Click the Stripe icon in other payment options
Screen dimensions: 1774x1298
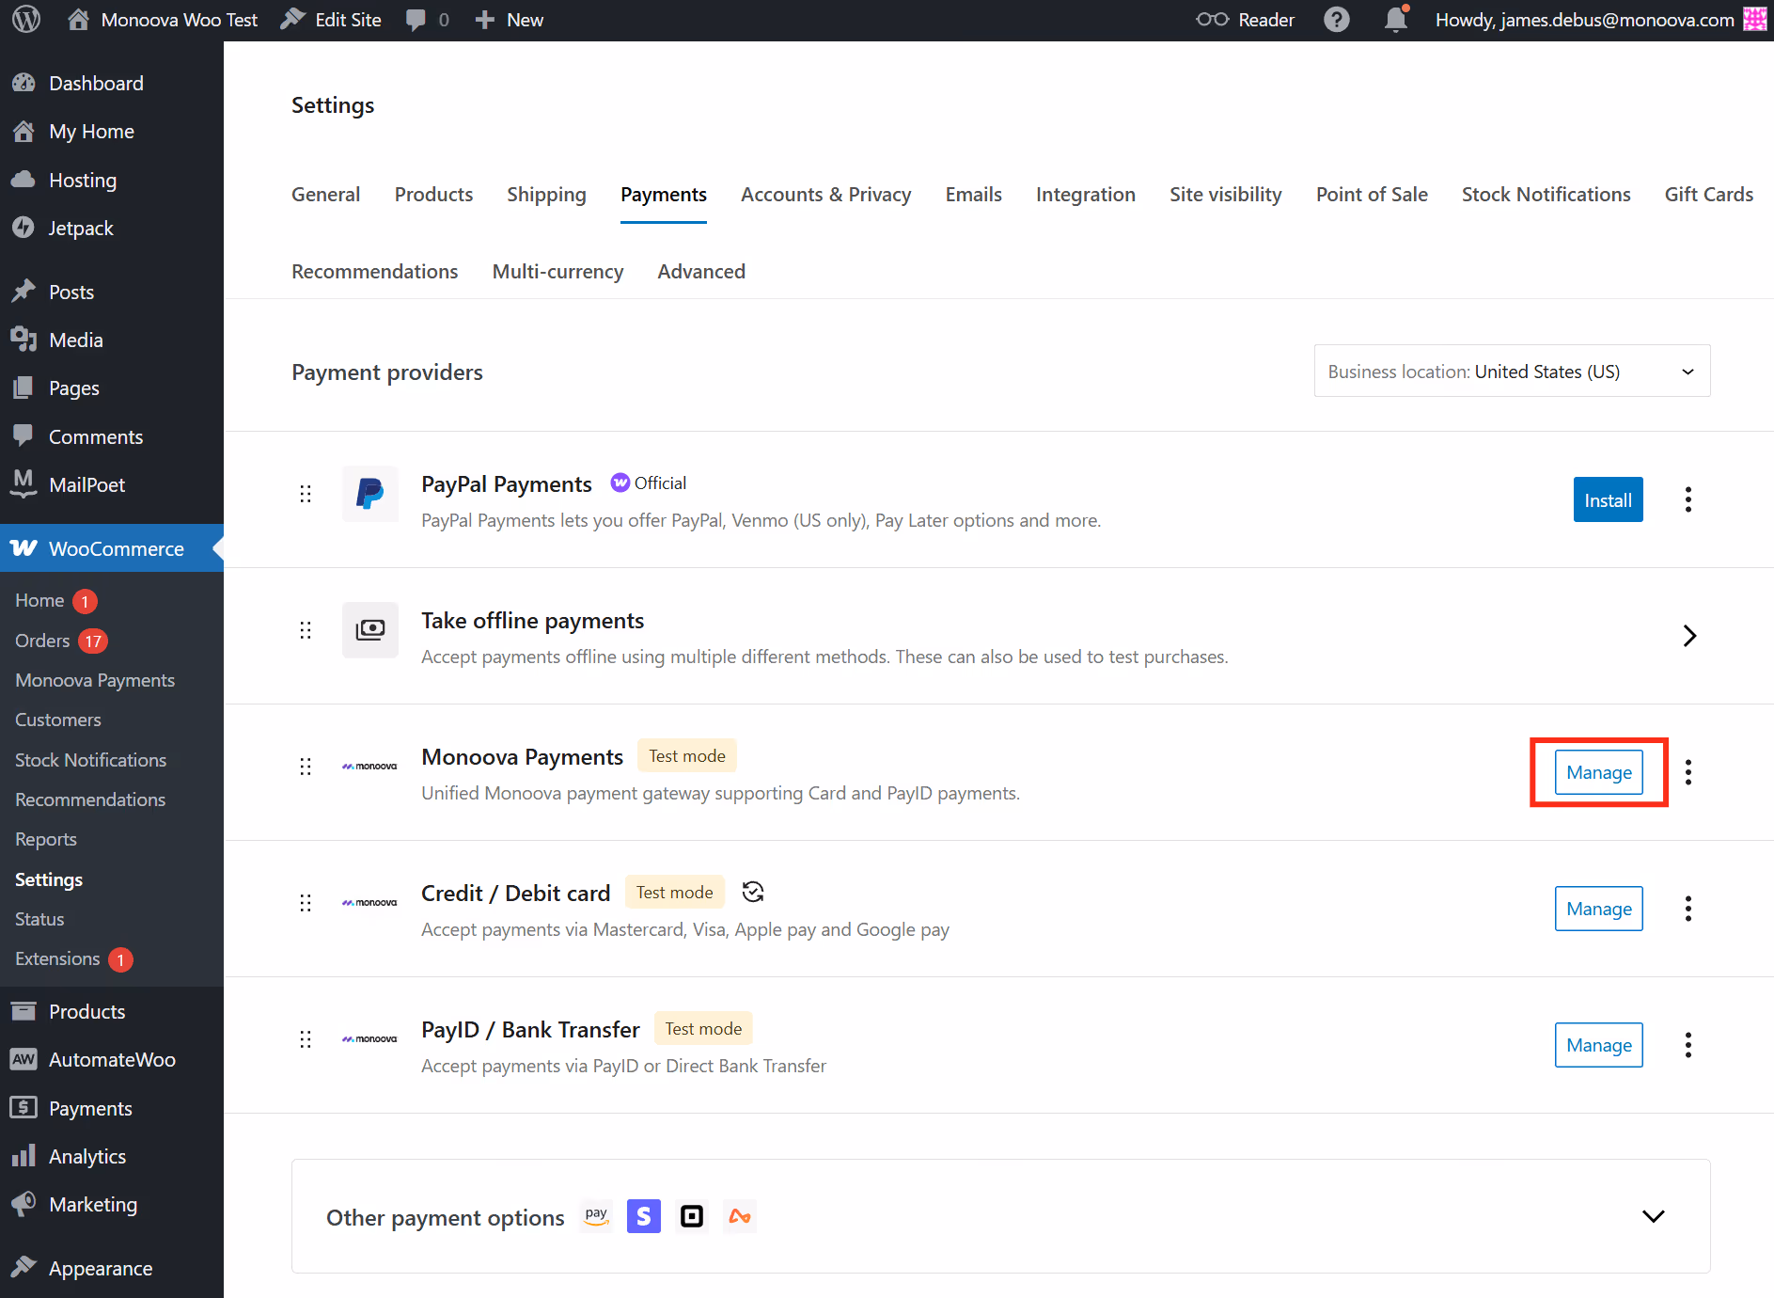[x=644, y=1216]
